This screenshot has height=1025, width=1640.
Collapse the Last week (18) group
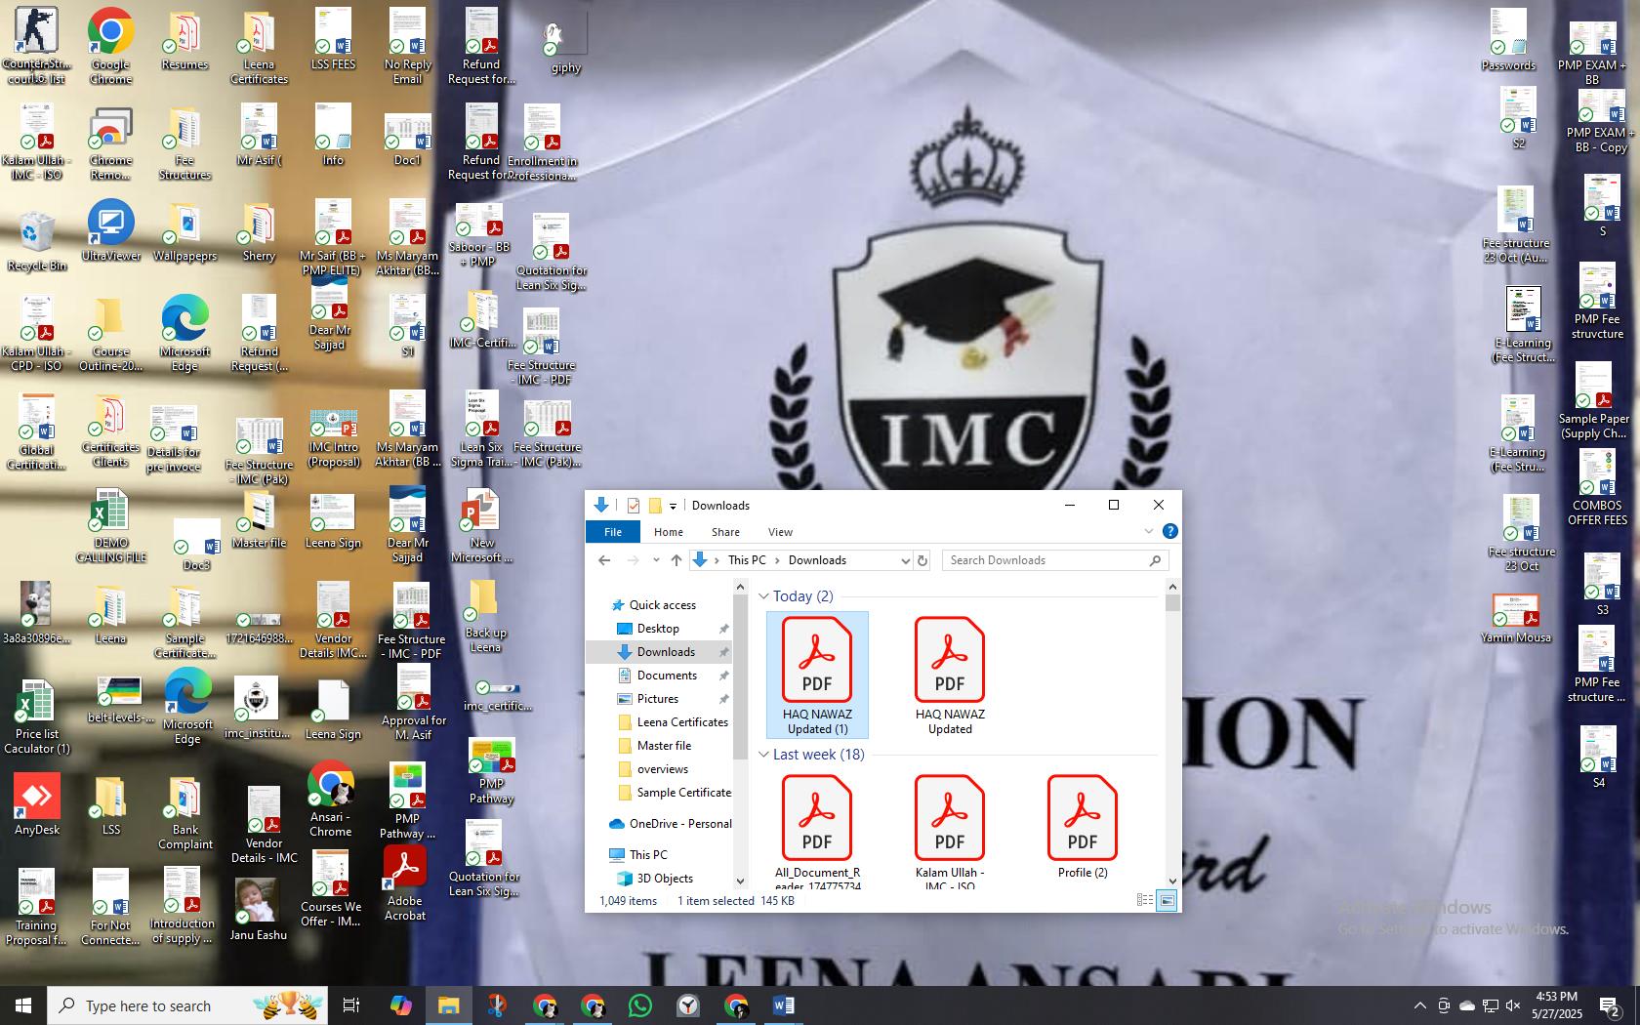pos(764,755)
